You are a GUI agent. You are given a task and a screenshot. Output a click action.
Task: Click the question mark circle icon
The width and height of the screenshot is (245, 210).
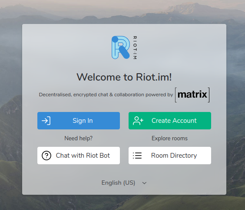[46, 156]
